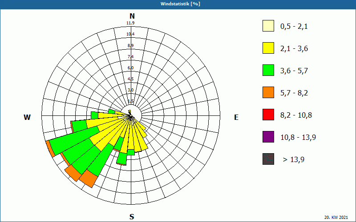356x222 pixels.
Task: Click the 8,9 ring scale label
Action: (130, 46)
